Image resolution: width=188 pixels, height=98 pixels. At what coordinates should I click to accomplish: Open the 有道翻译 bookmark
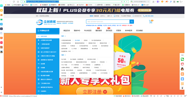[44, 5]
